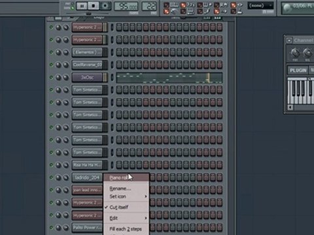Image resolution: width=314 pixels, height=235 pixels.
Task: Stop playback with the square stop button
Action: coord(94,6)
